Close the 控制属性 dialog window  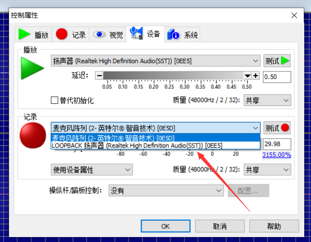tap(294, 15)
